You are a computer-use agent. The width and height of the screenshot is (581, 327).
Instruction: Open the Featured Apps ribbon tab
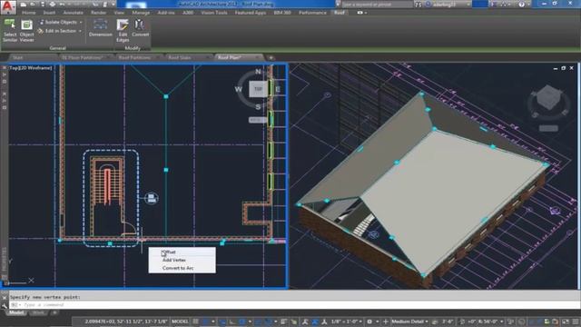(251, 13)
